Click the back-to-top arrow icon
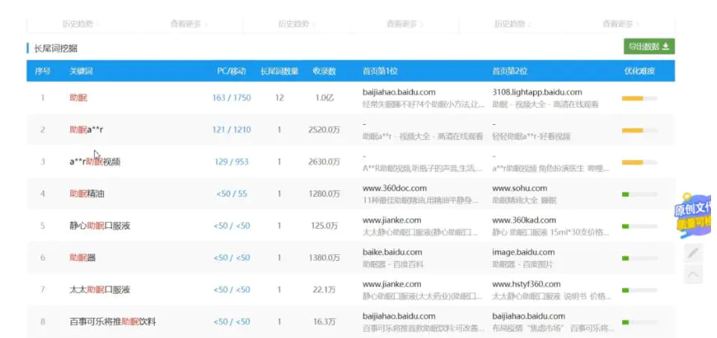 point(693,274)
